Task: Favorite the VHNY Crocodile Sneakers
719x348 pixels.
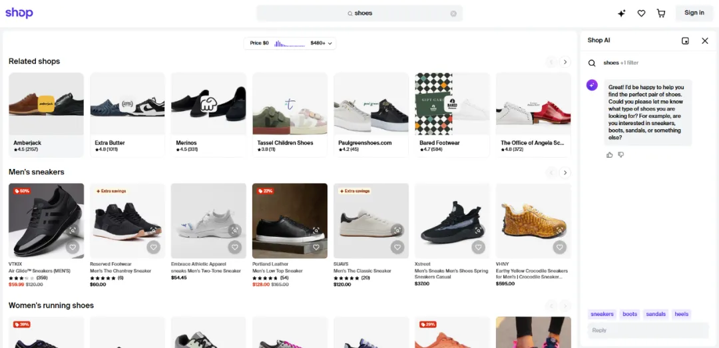Action: point(559,248)
